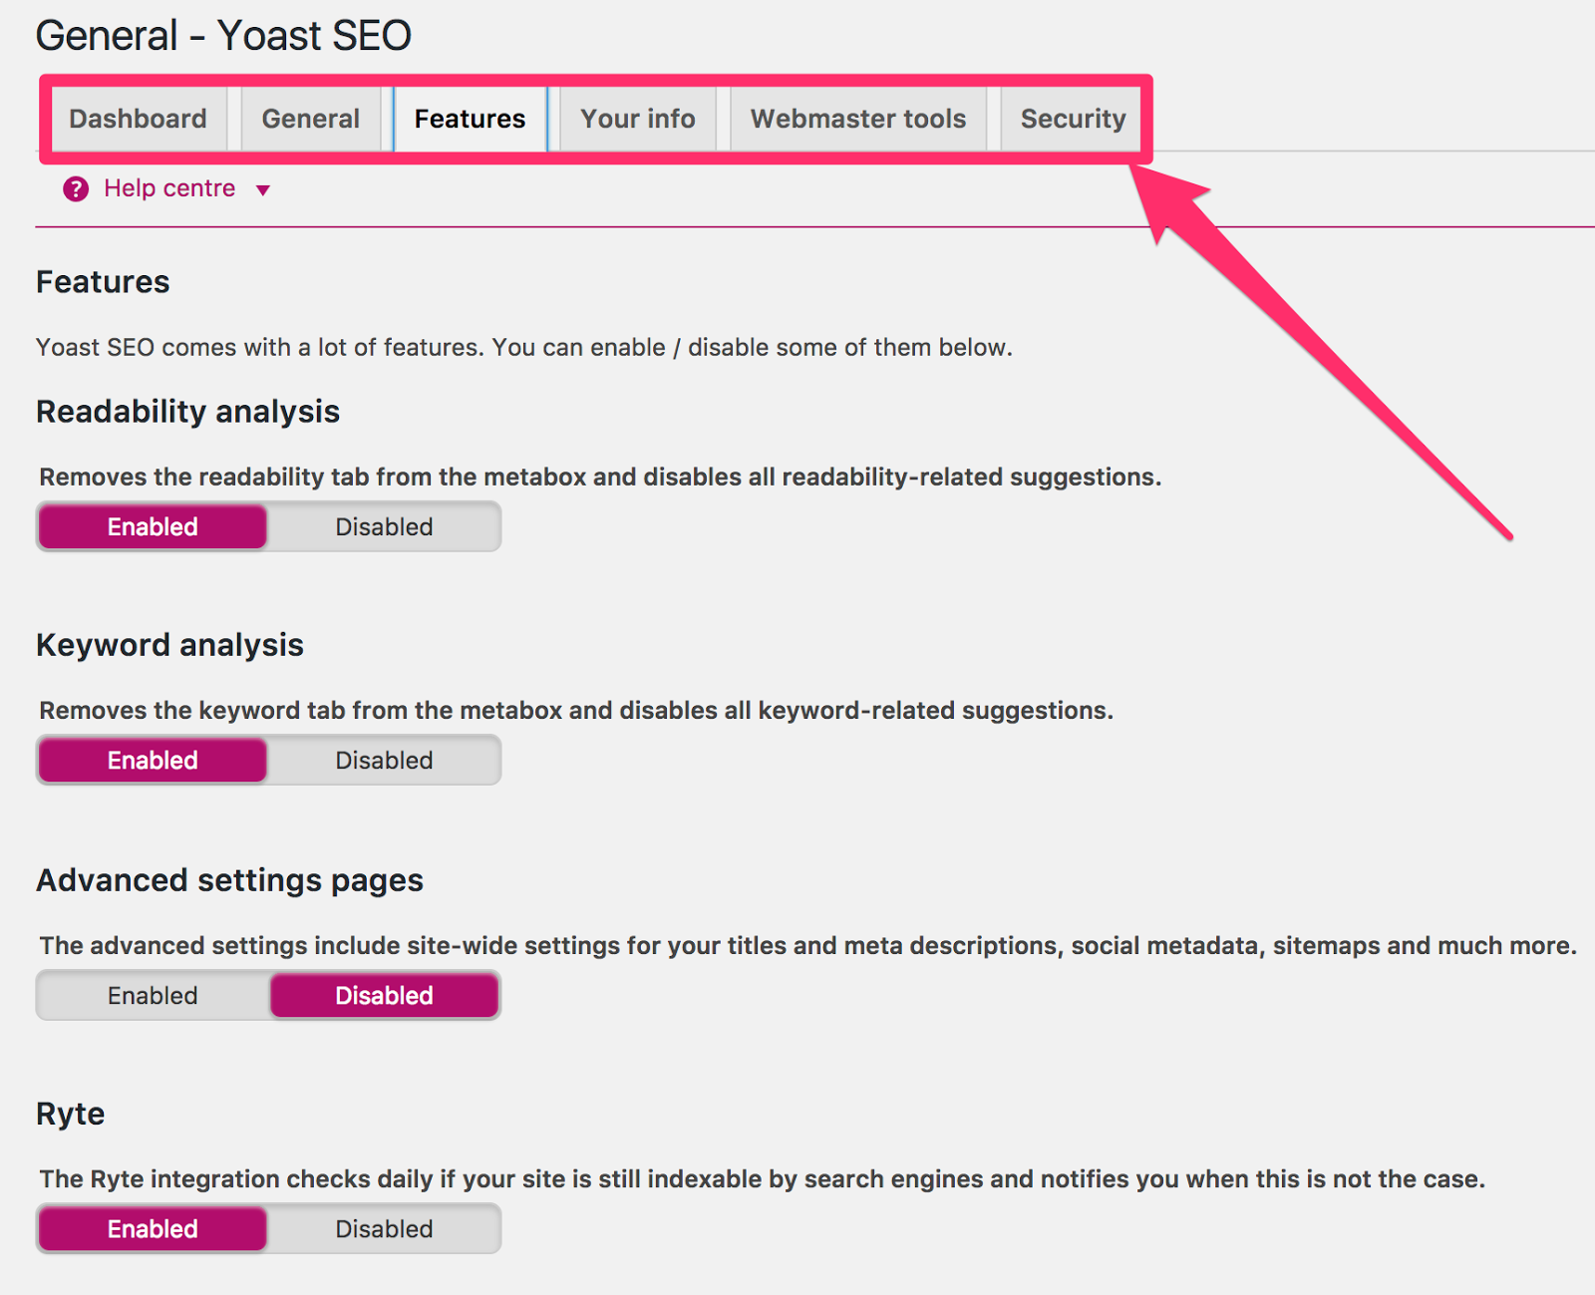Set Readability analysis to Disabled
1595x1295 pixels.
tap(384, 526)
